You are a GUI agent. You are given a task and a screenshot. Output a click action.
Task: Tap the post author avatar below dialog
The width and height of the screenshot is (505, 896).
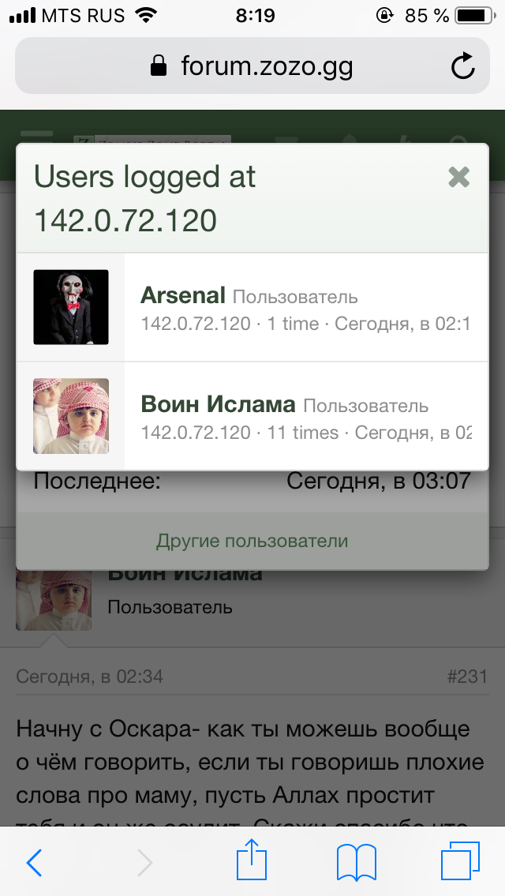[x=54, y=600]
